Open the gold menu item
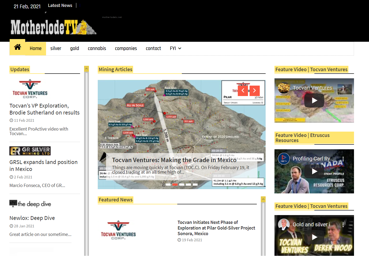The width and height of the screenshot is (369, 256). point(74,48)
